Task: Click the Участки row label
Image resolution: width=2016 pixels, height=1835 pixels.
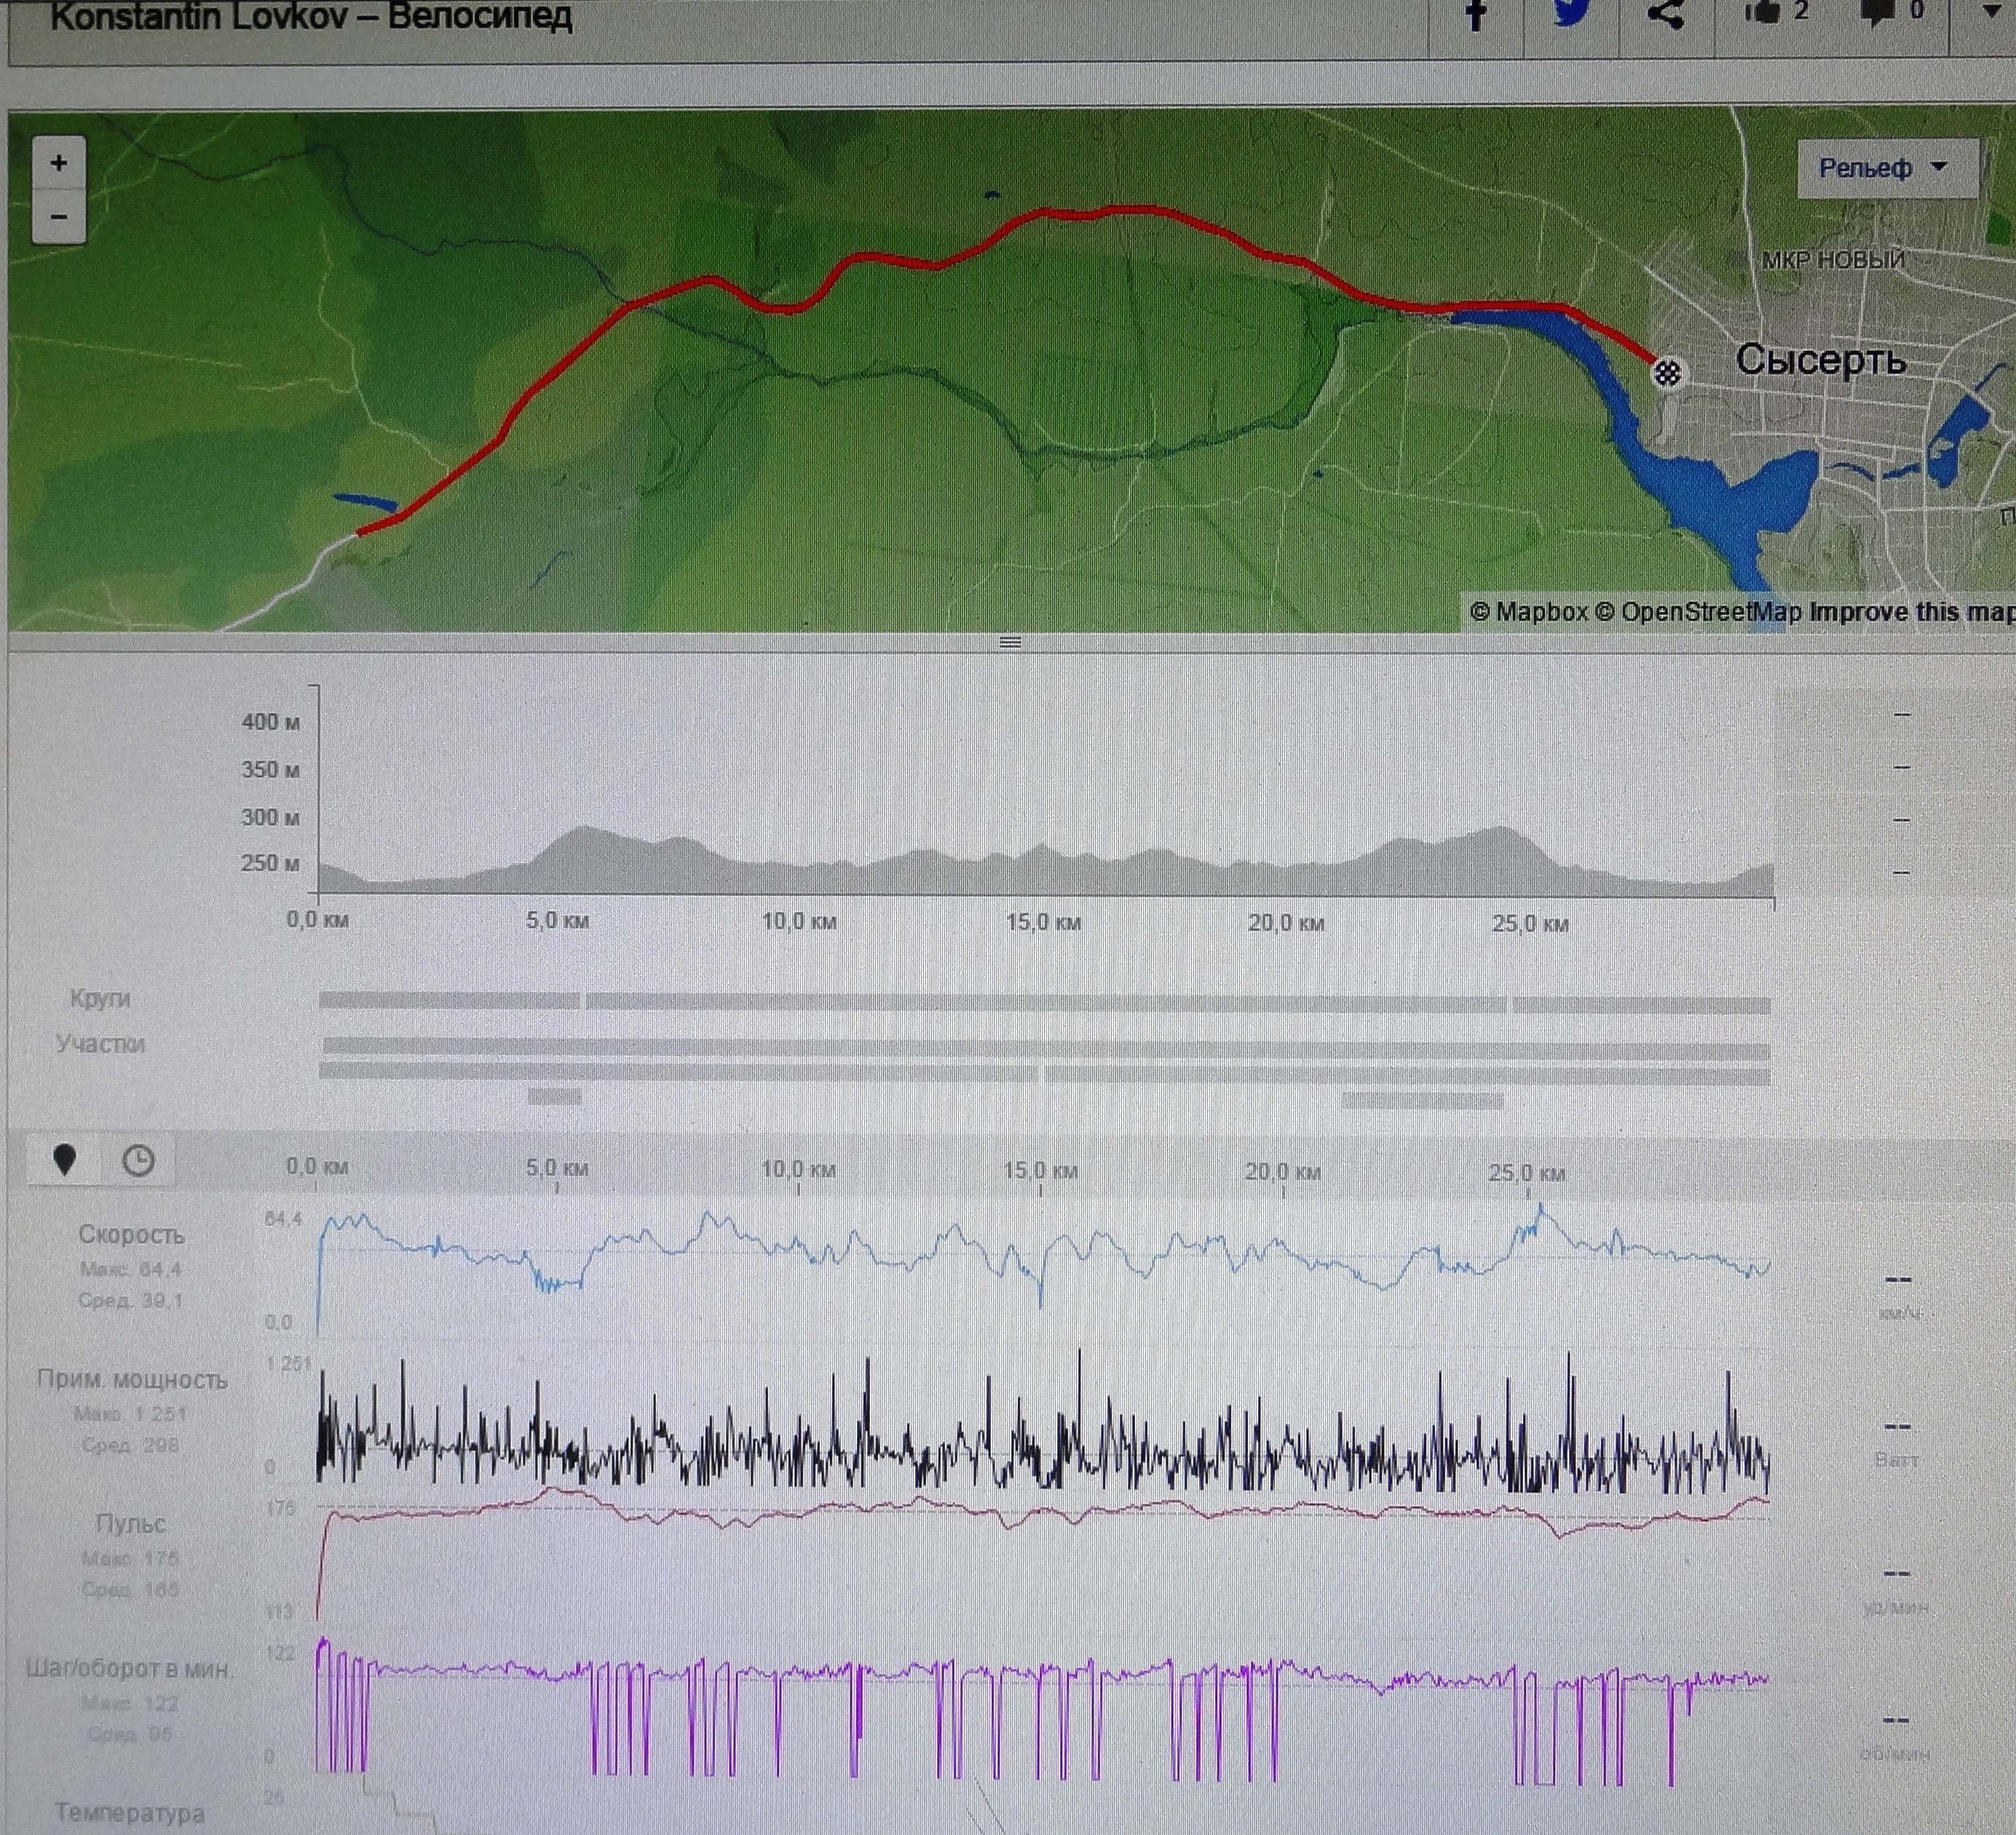Action: point(100,1044)
